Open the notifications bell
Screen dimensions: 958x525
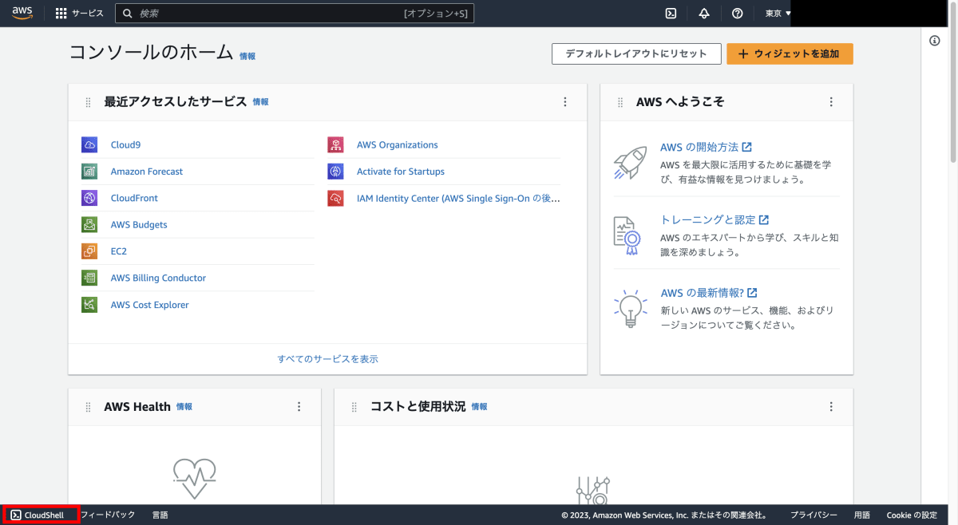(x=704, y=14)
